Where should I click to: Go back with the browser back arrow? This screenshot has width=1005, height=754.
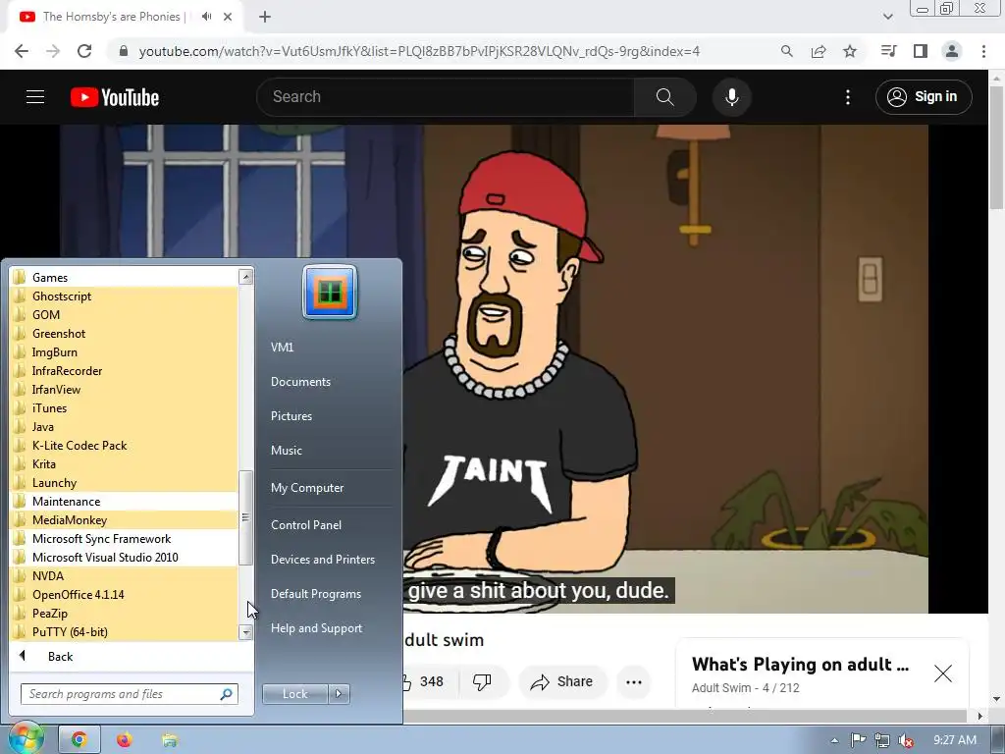pyautogui.click(x=22, y=51)
